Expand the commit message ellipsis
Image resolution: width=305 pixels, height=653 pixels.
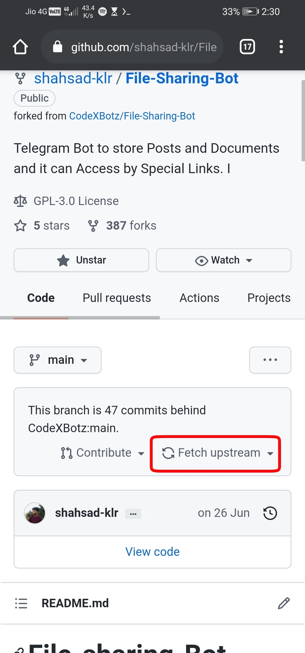133,514
